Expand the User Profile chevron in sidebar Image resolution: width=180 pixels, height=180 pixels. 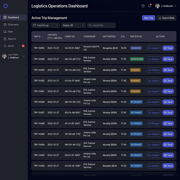23,56
